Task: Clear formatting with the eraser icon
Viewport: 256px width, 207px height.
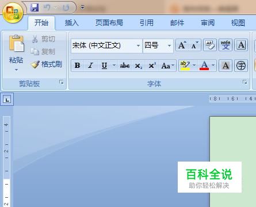Action: click(210, 45)
